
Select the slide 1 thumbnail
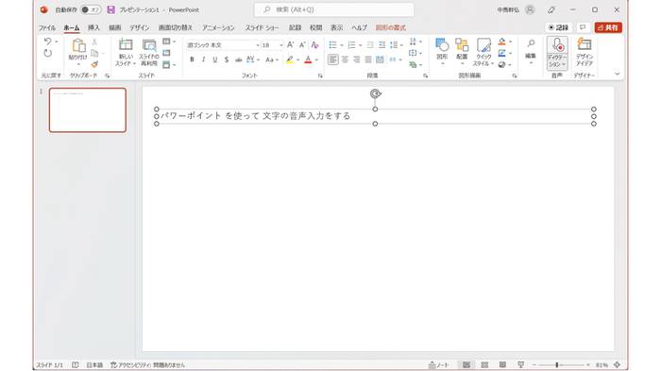pos(87,110)
